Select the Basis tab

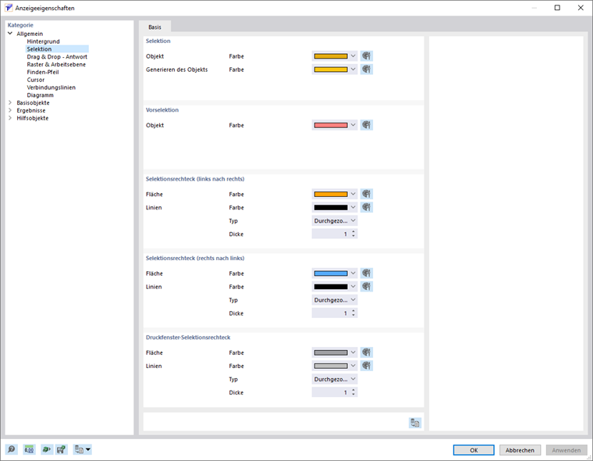[154, 27]
